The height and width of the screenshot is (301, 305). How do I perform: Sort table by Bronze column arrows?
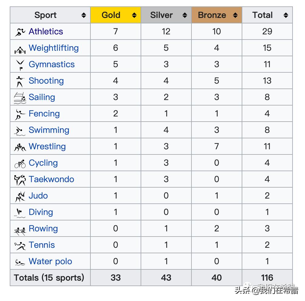(235, 15)
